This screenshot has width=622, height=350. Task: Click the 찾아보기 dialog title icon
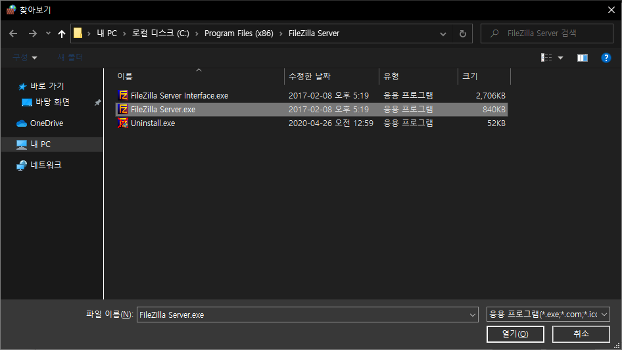11,9
